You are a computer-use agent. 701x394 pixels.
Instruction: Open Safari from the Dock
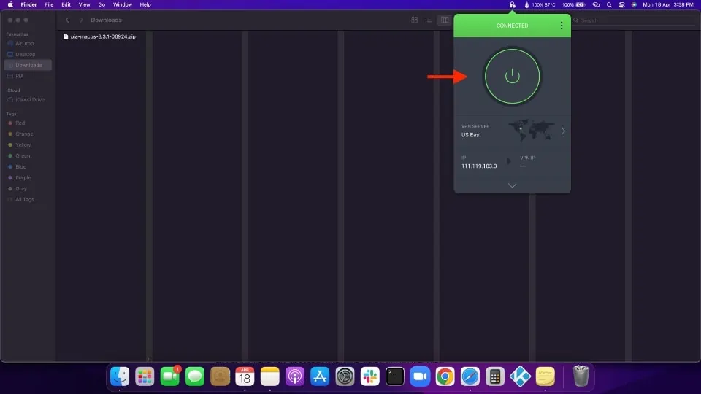pos(470,376)
